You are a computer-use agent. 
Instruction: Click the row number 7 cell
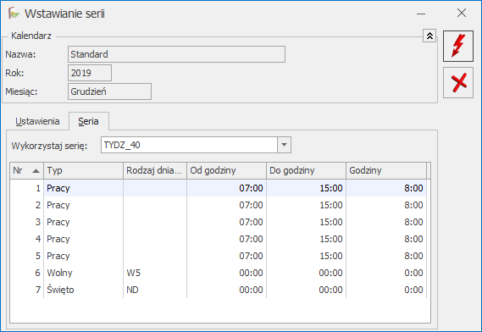(27, 290)
